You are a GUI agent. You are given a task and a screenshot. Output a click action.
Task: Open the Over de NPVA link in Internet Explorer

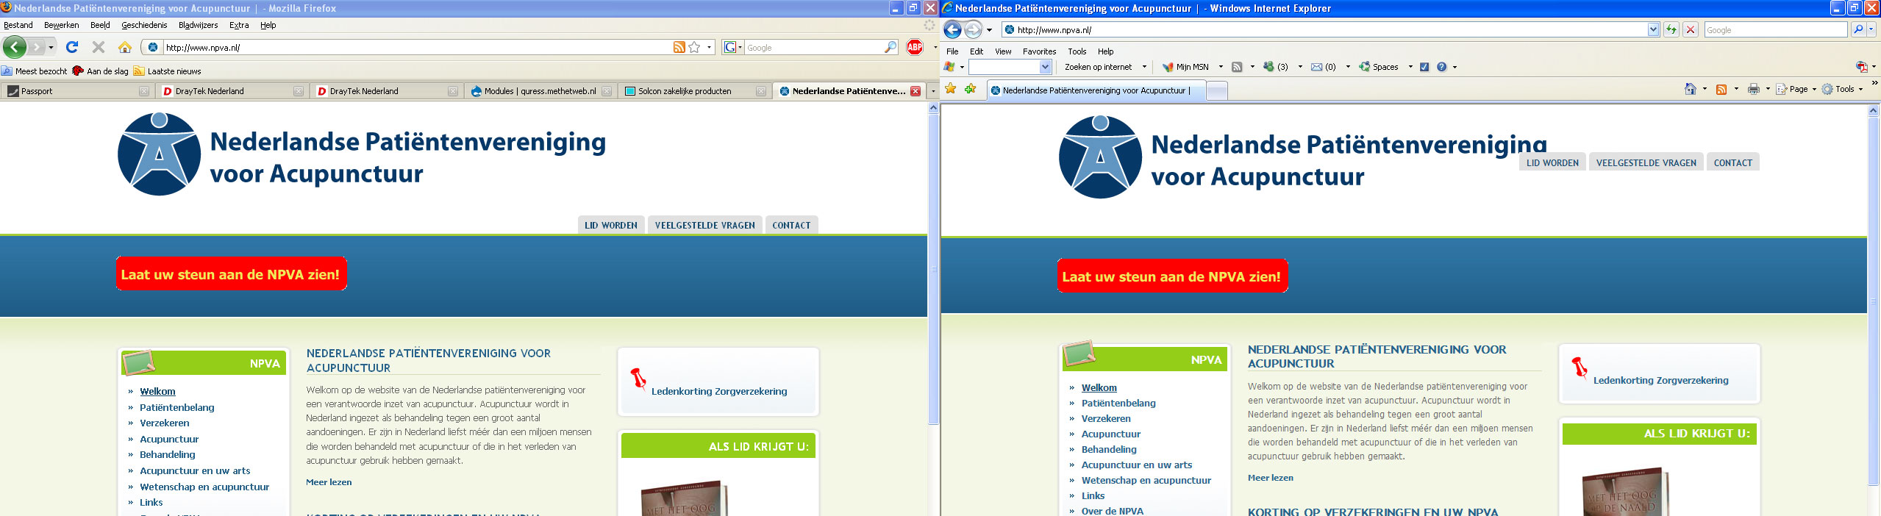tap(1112, 511)
